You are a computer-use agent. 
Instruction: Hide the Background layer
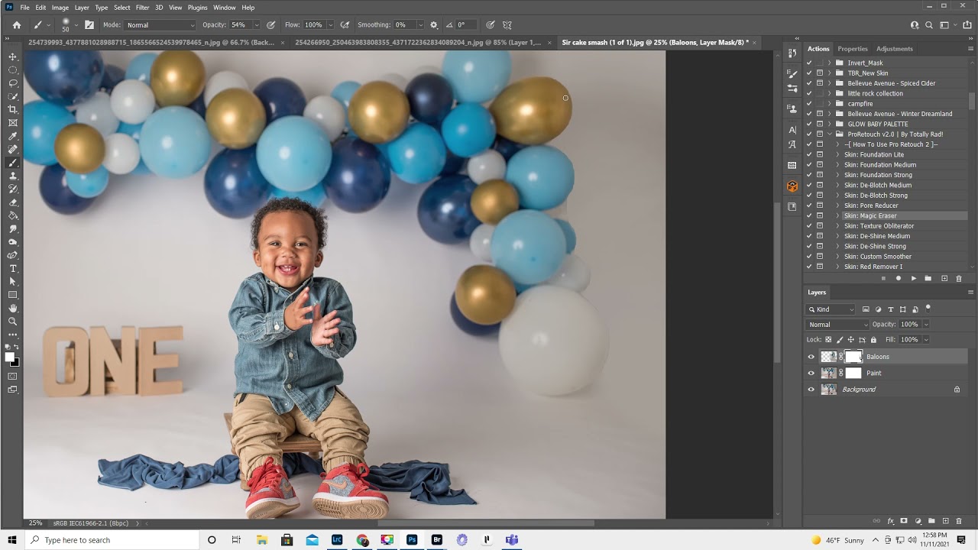tap(811, 390)
